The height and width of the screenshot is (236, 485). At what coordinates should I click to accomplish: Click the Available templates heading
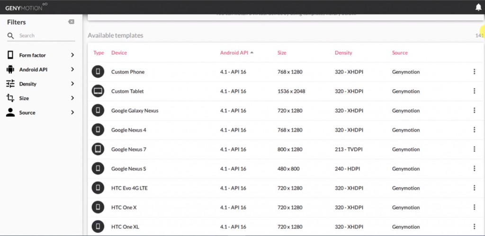[x=116, y=36]
